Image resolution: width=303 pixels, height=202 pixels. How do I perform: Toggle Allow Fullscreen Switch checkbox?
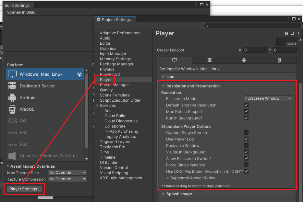246,158
